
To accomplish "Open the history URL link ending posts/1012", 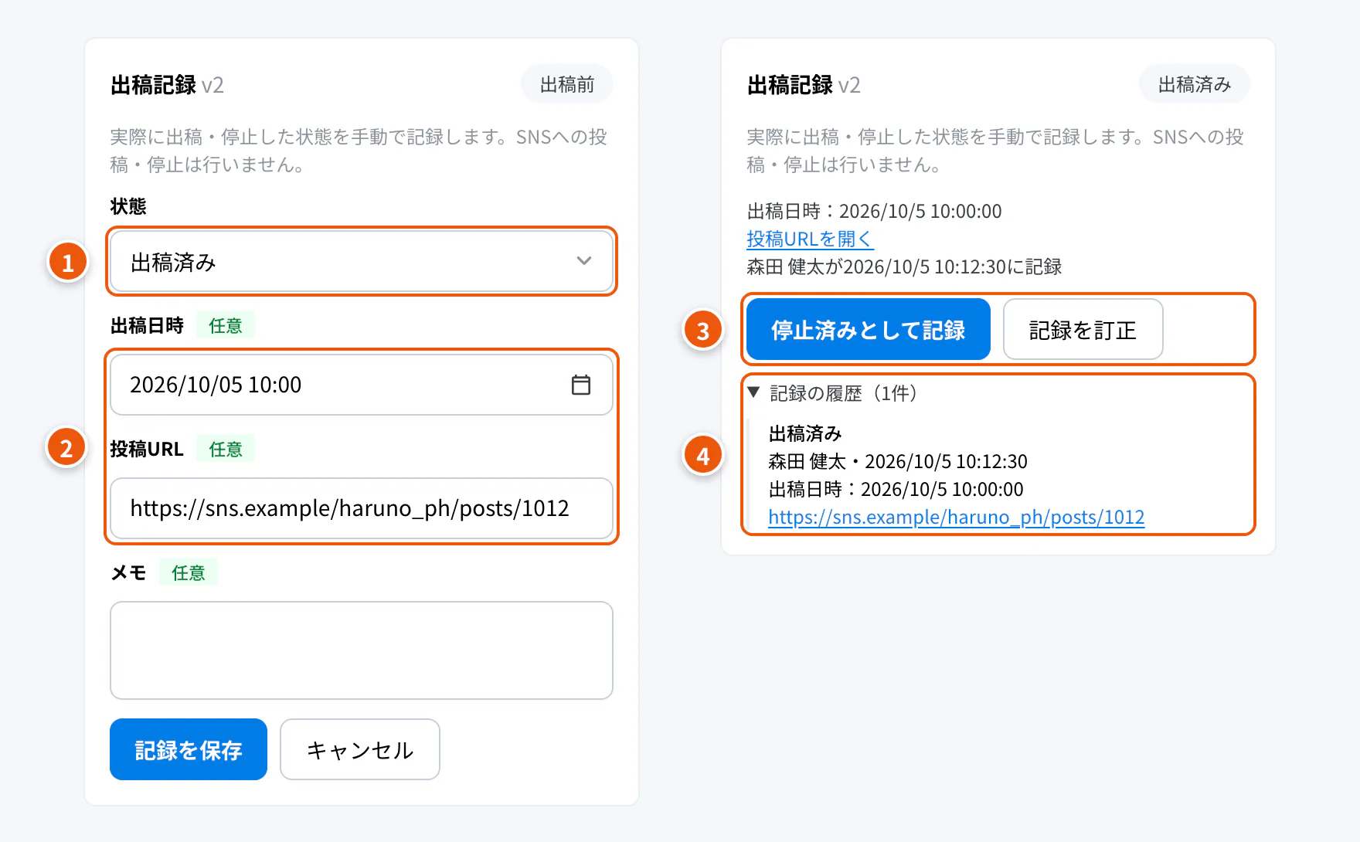I will point(957,517).
